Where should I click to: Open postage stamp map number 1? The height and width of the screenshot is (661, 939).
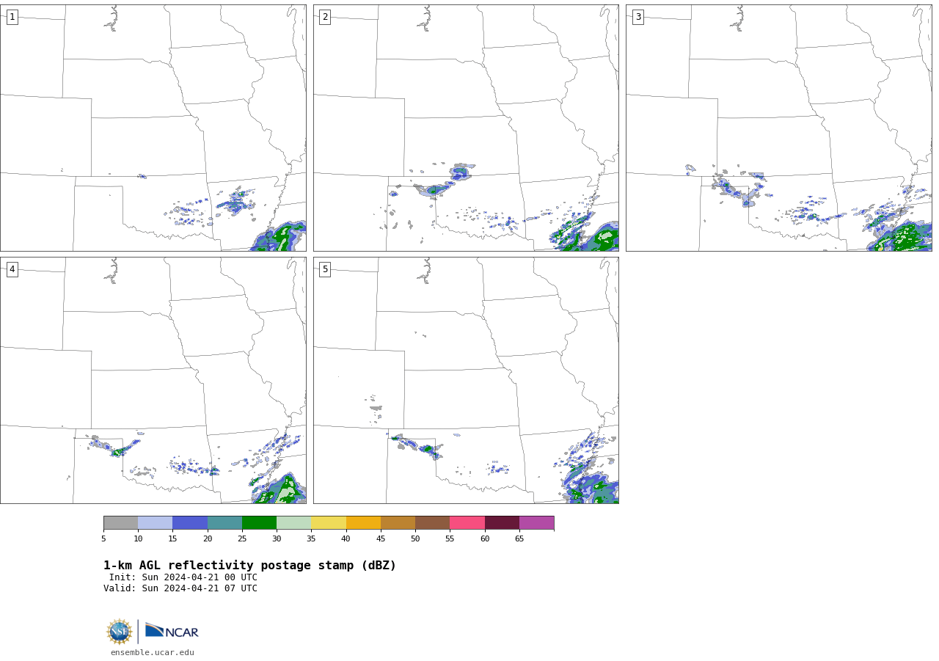coord(153,128)
